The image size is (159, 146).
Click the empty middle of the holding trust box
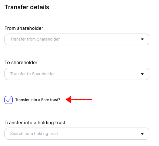pos(99,133)
